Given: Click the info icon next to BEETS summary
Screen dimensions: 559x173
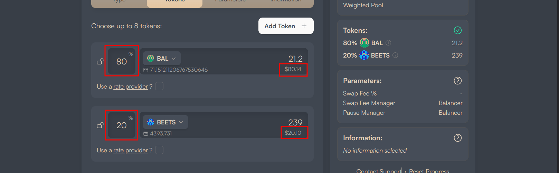Looking at the screenshot, I should pos(395,55).
